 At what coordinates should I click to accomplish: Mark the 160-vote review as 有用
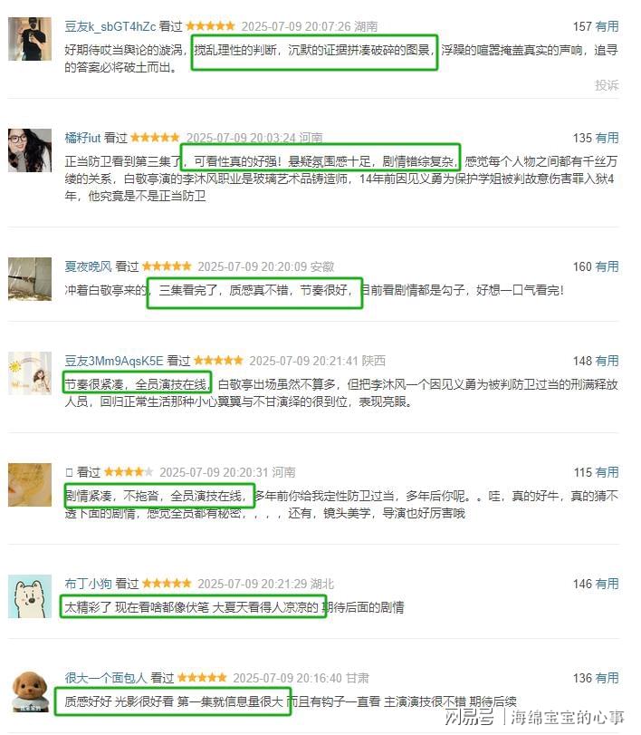pos(608,266)
